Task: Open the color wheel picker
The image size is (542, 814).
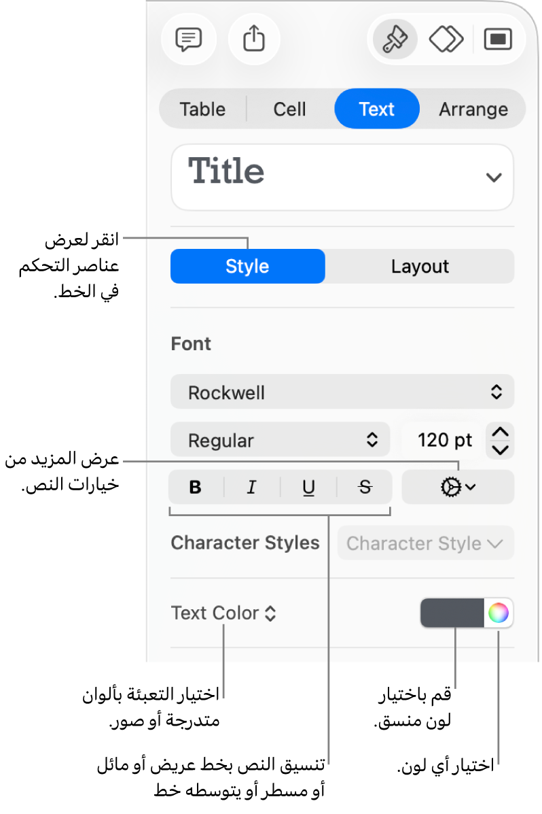Action: [498, 613]
